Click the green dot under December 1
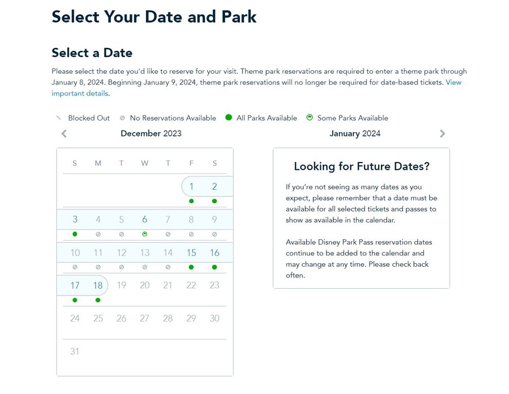The height and width of the screenshot is (394, 509). (x=192, y=201)
